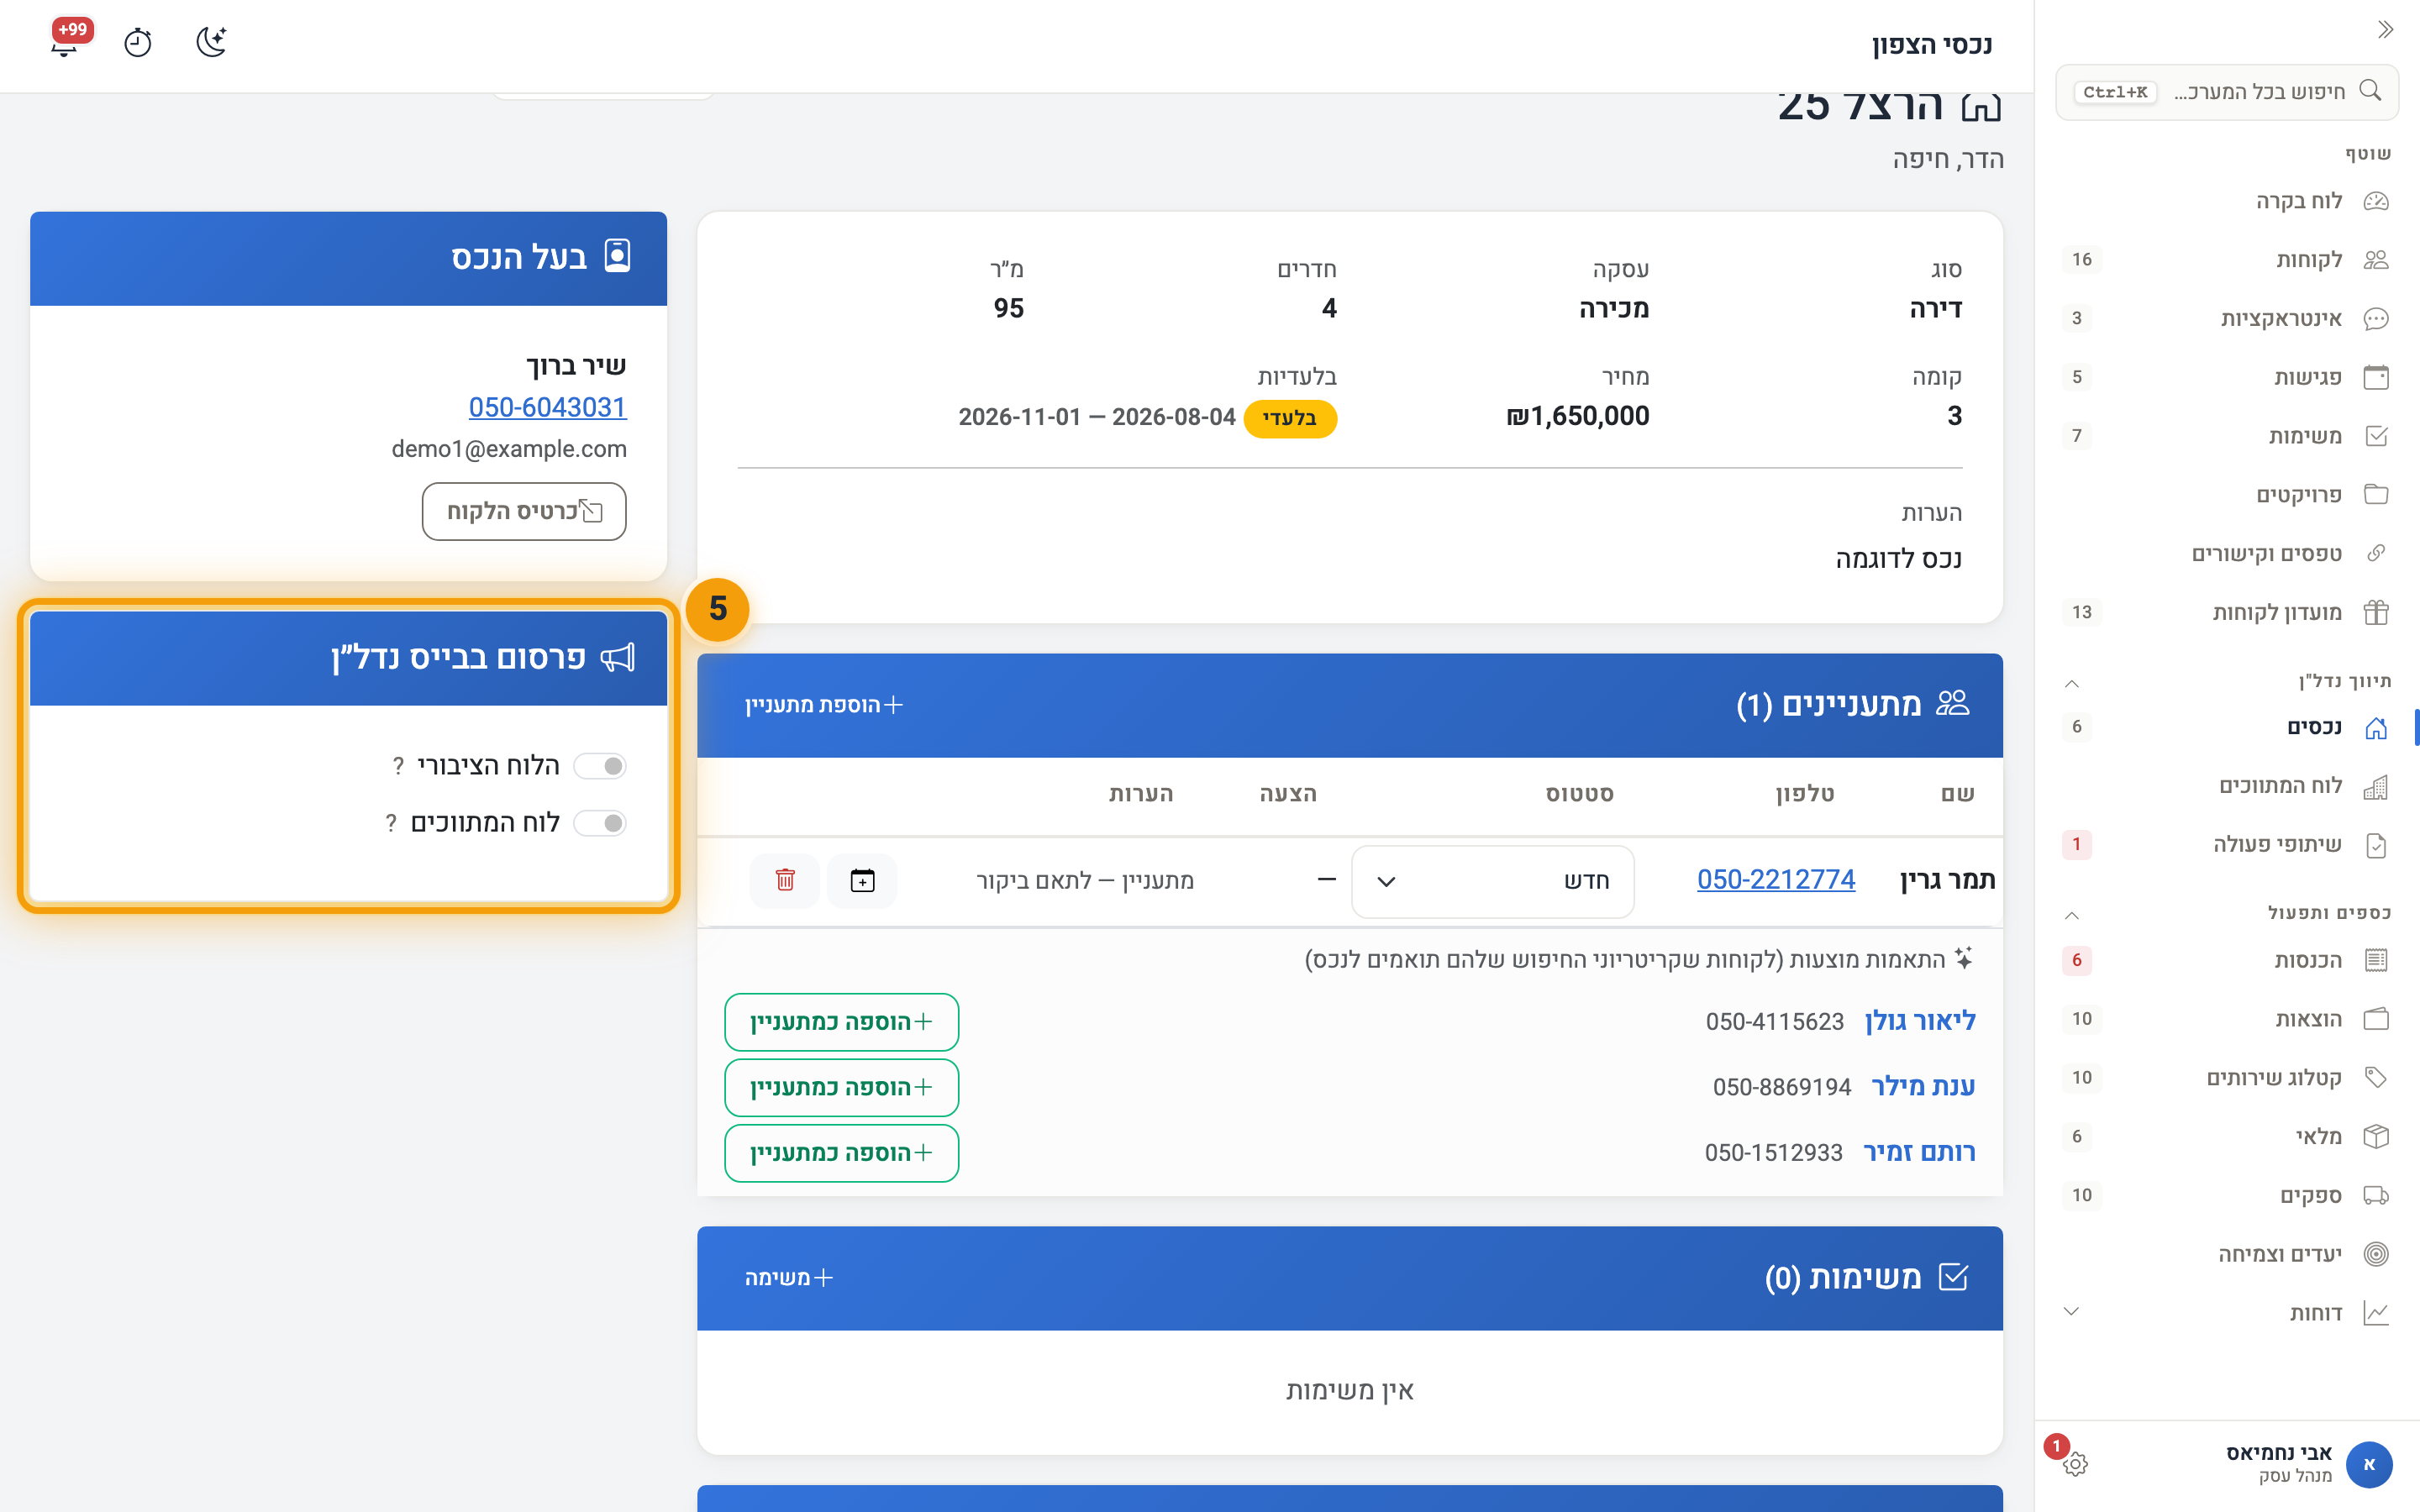Click the search magnifier icon

click(2370, 91)
